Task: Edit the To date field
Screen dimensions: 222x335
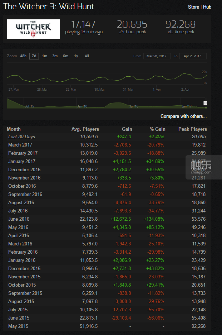Action: (193, 56)
